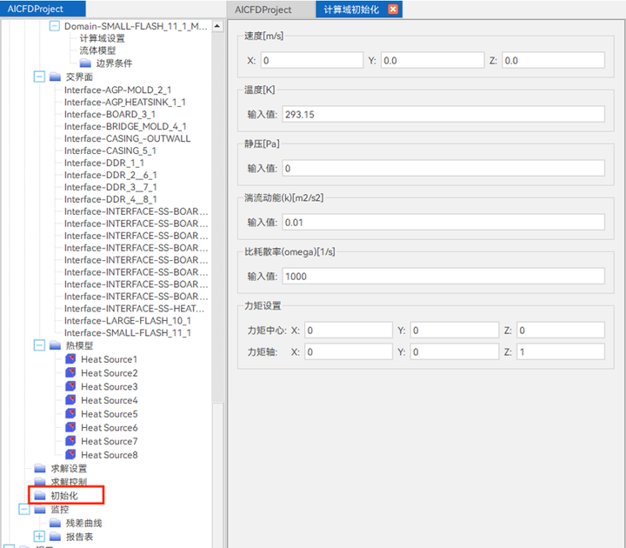Collapse the 监控 tree node
The height and width of the screenshot is (548, 626).
pyautogui.click(x=24, y=509)
